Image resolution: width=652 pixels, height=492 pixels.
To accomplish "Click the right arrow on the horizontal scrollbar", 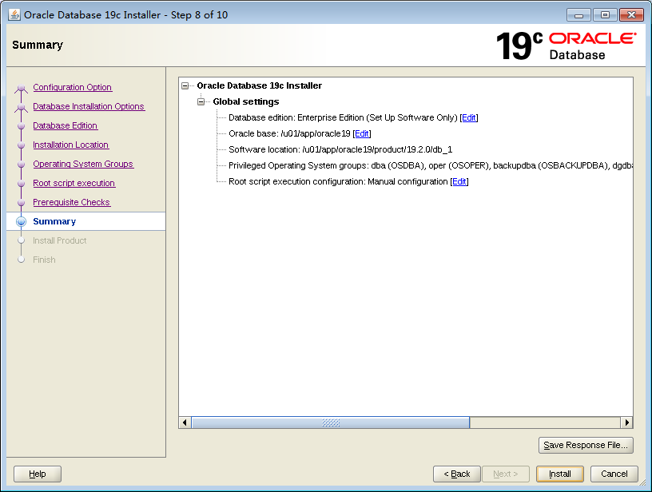I will [626, 423].
